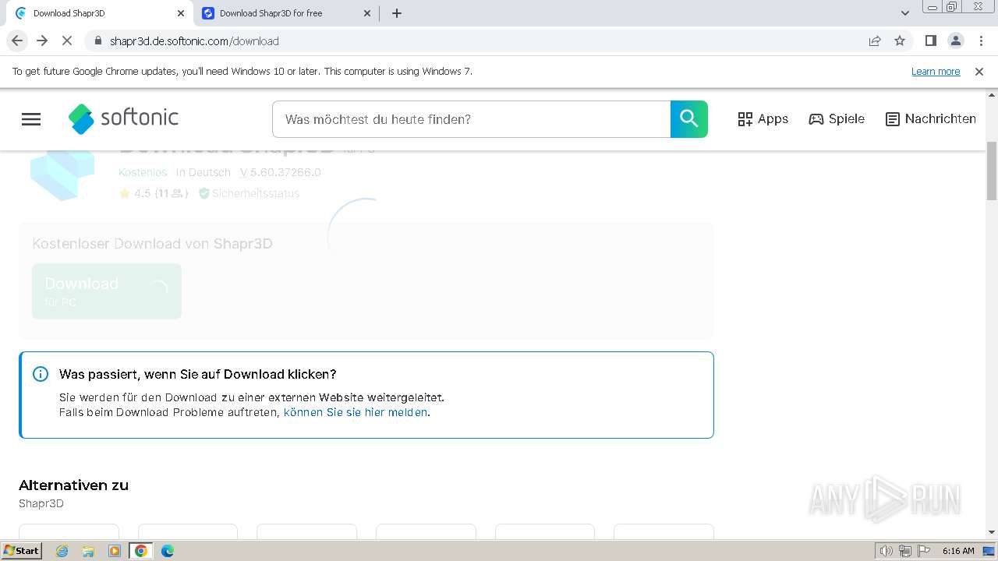Click the page vertical scrollbar thumb
This screenshot has height=561, width=998.
tap(992, 171)
